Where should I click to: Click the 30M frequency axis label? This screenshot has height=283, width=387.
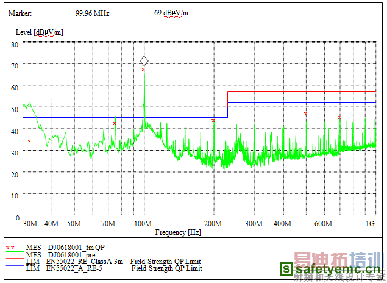click(x=30, y=224)
